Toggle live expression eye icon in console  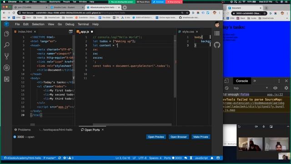coord(275,88)
